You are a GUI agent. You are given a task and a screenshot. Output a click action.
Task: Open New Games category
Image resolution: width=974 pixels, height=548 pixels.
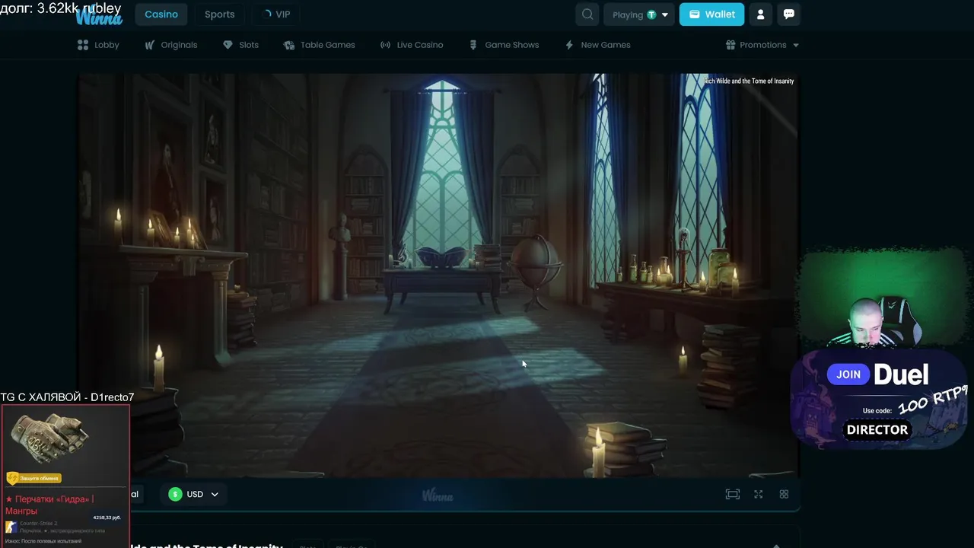(x=597, y=45)
